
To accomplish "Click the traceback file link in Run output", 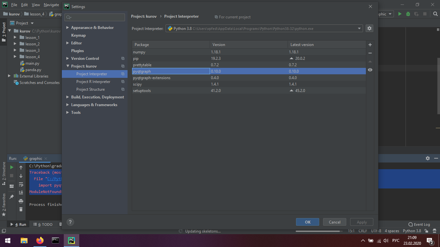I will point(54,179).
